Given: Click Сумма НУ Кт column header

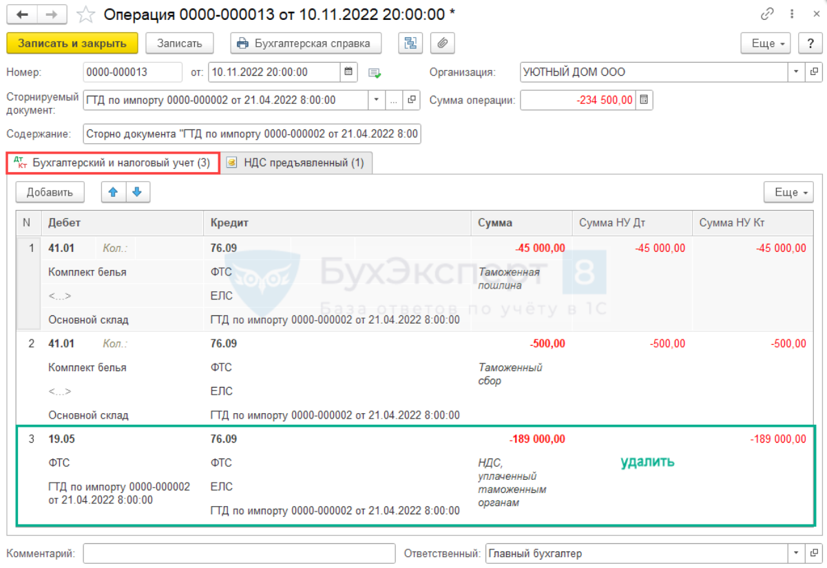Looking at the screenshot, I should pyautogui.click(x=752, y=223).
